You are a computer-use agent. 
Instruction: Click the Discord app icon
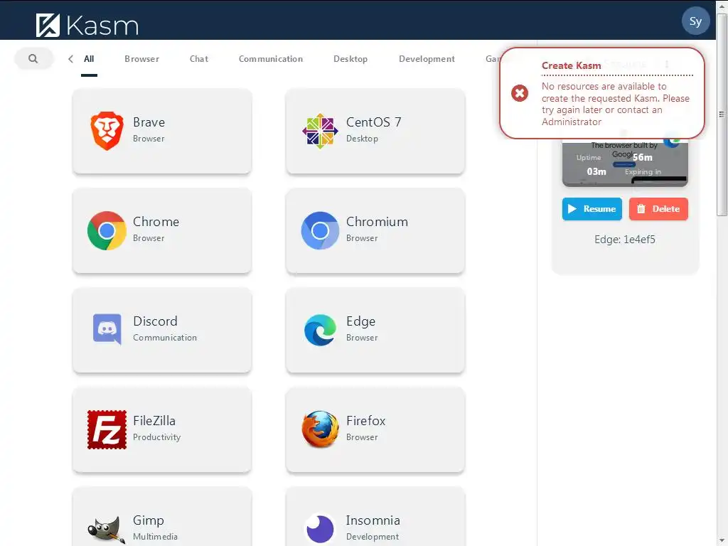[107, 329]
